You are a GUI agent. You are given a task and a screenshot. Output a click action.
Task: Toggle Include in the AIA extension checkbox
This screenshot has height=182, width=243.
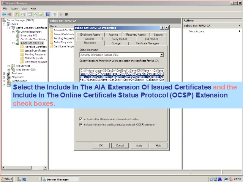(81, 119)
